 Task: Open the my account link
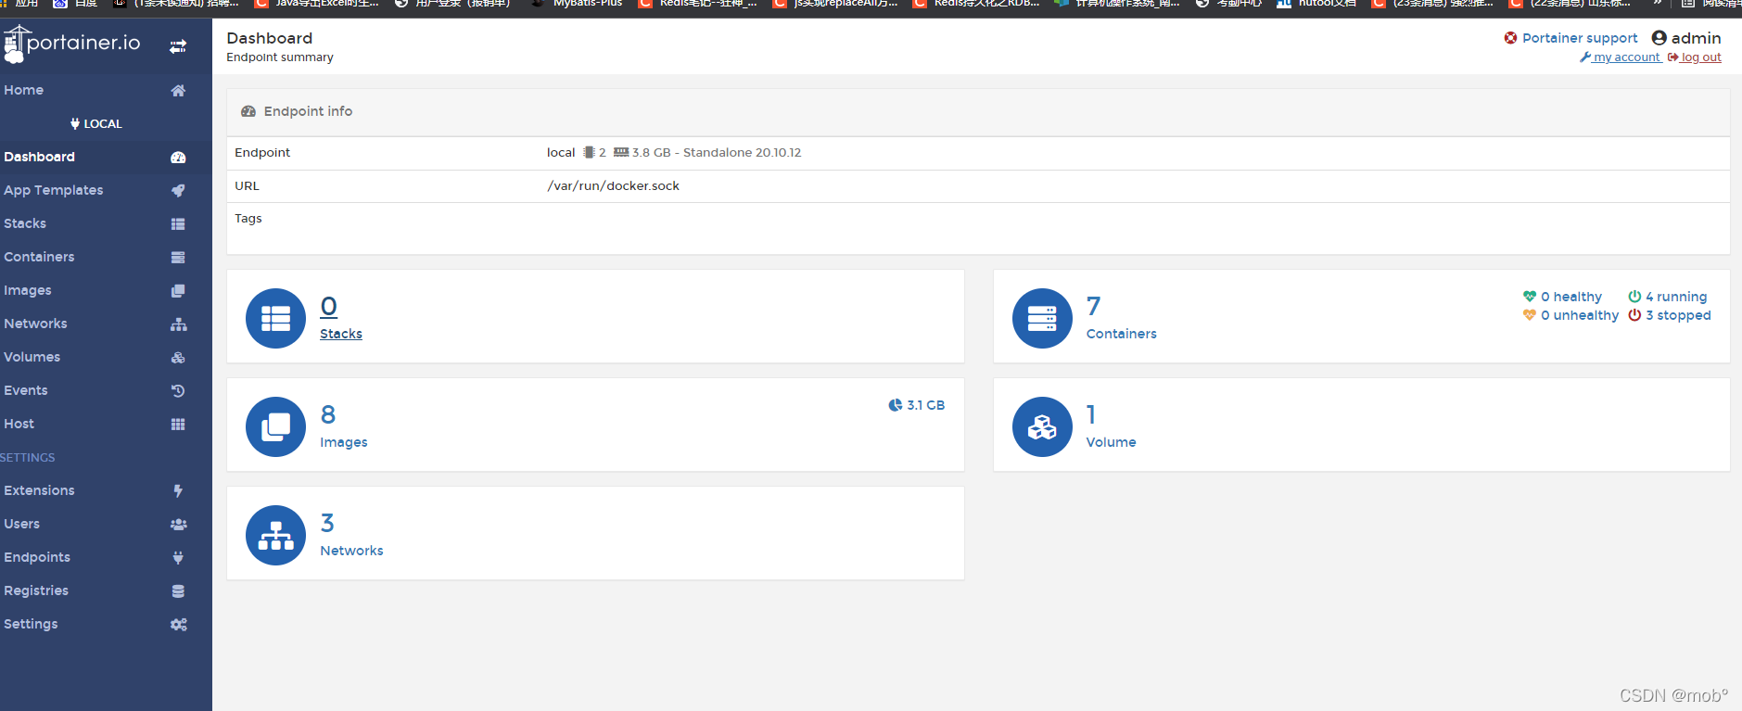click(1621, 57)
